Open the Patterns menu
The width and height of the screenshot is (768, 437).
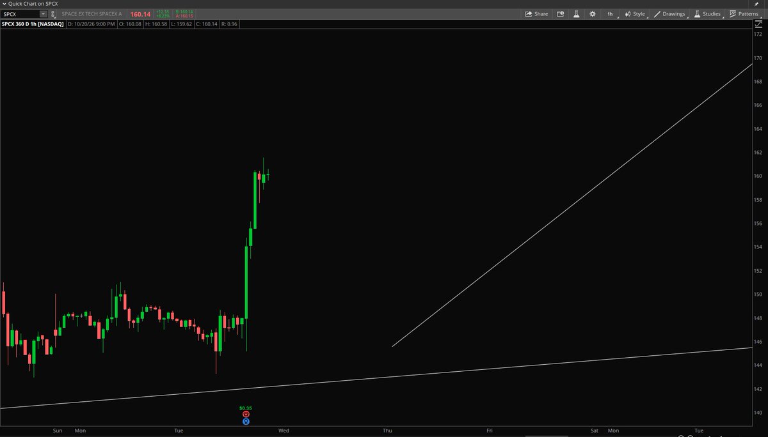coord(744,13)
